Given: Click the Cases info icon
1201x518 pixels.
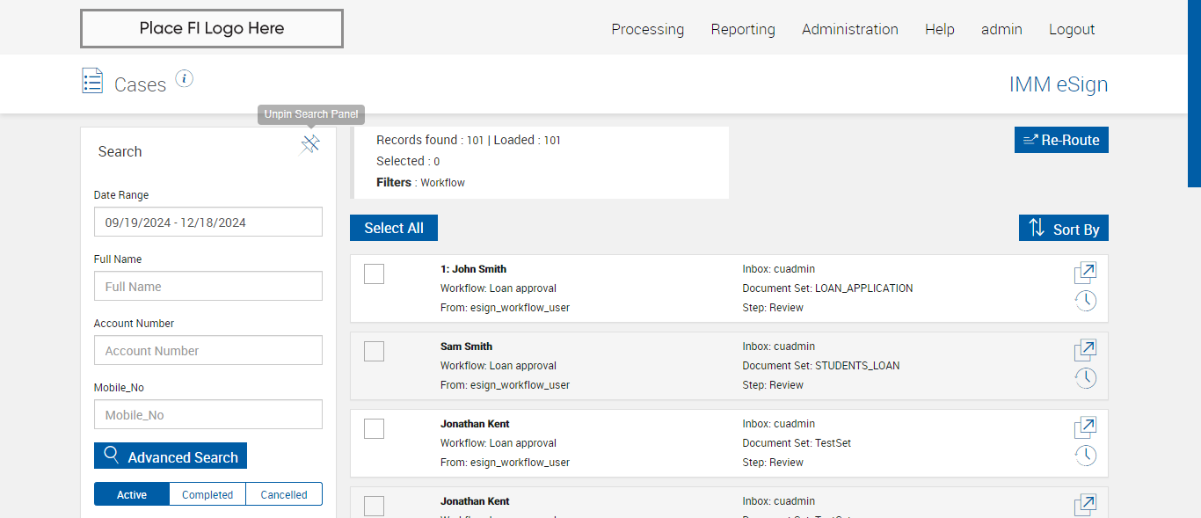Looking at the screenshot, I should [184, 79].
